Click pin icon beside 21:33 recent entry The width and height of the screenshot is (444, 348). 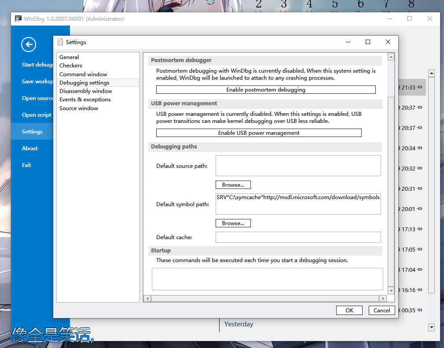(420, 87)
